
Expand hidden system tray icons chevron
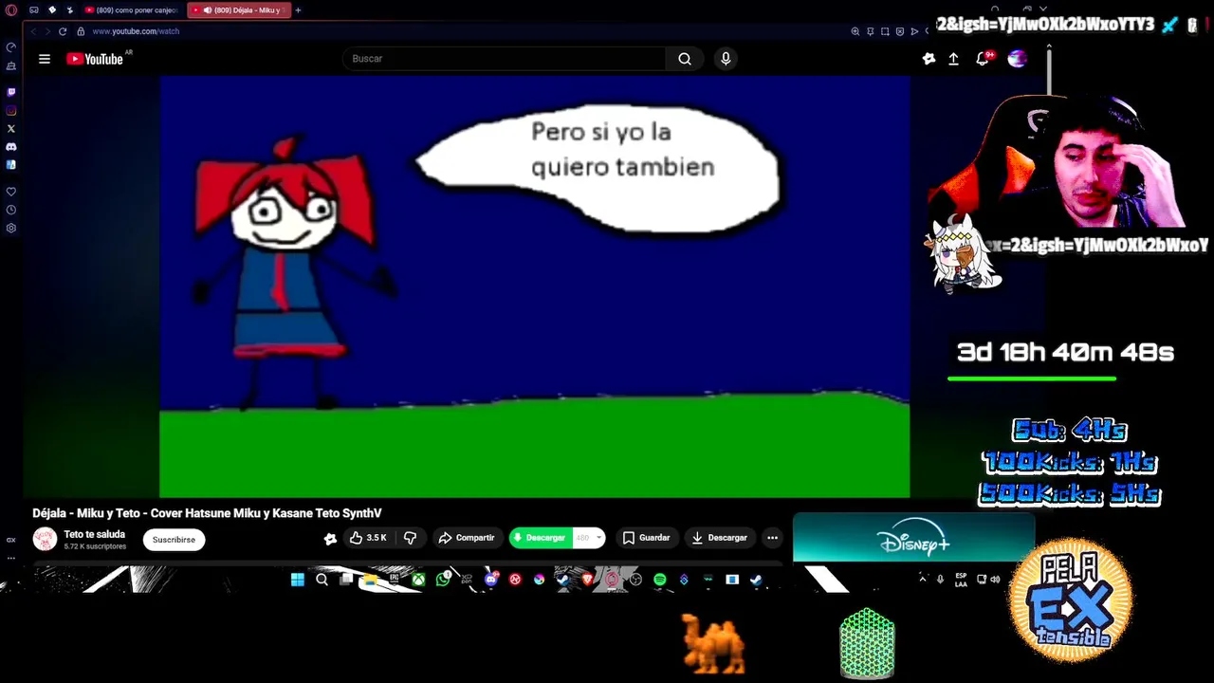pyautogui.click(x=922, y=579)
